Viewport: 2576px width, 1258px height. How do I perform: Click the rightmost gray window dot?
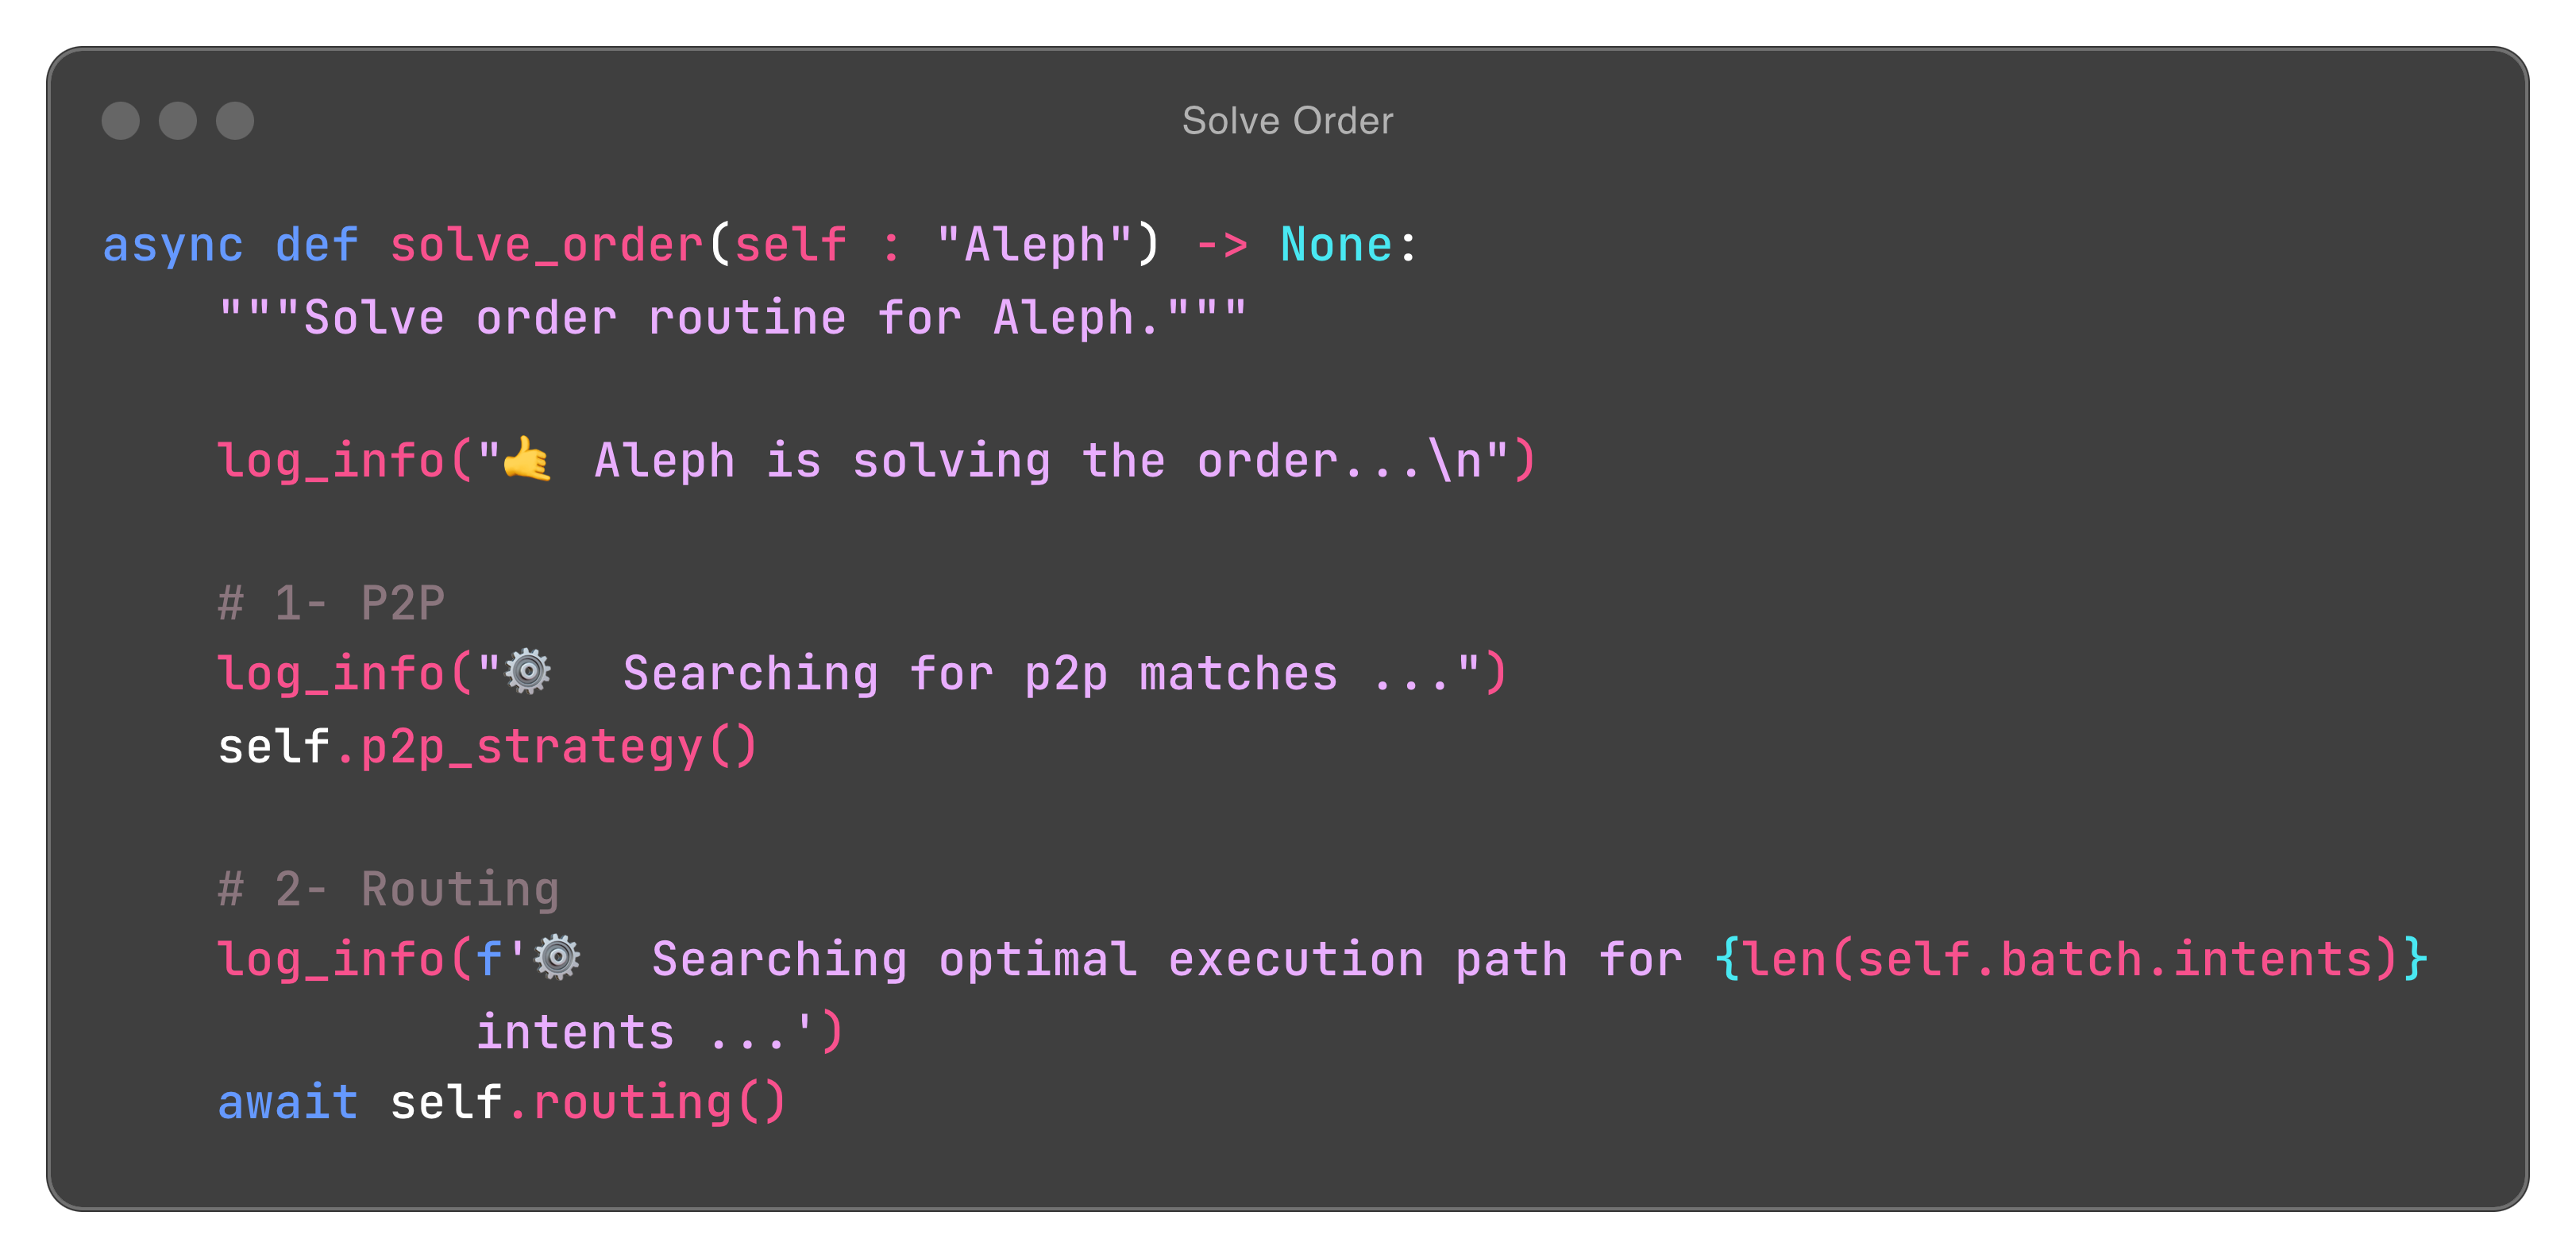(235, 121)
